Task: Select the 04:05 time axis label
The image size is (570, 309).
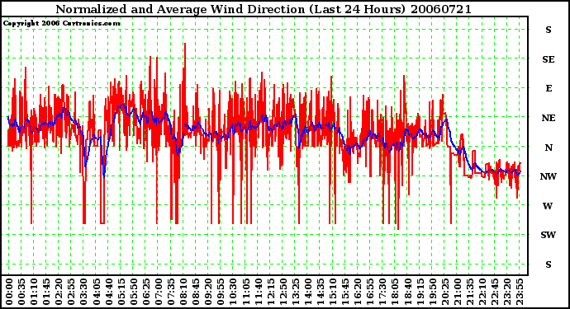Action: click(97, 292)
